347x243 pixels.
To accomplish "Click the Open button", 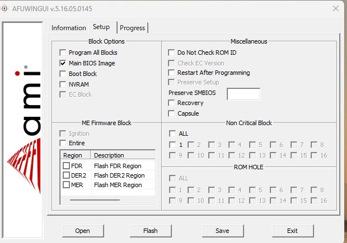I will click(82, 230).
